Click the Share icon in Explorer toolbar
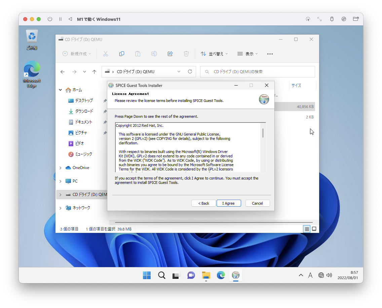This screenshot has width=382, height=308. (x=170, y=54)
